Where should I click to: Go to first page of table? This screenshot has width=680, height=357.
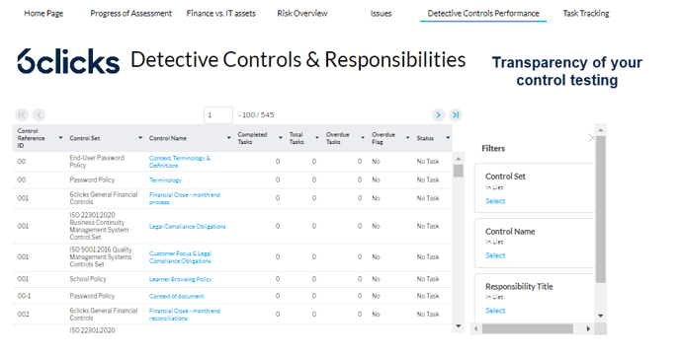[x=22, y=114]
